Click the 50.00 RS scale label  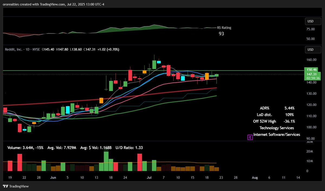(311, 39)
